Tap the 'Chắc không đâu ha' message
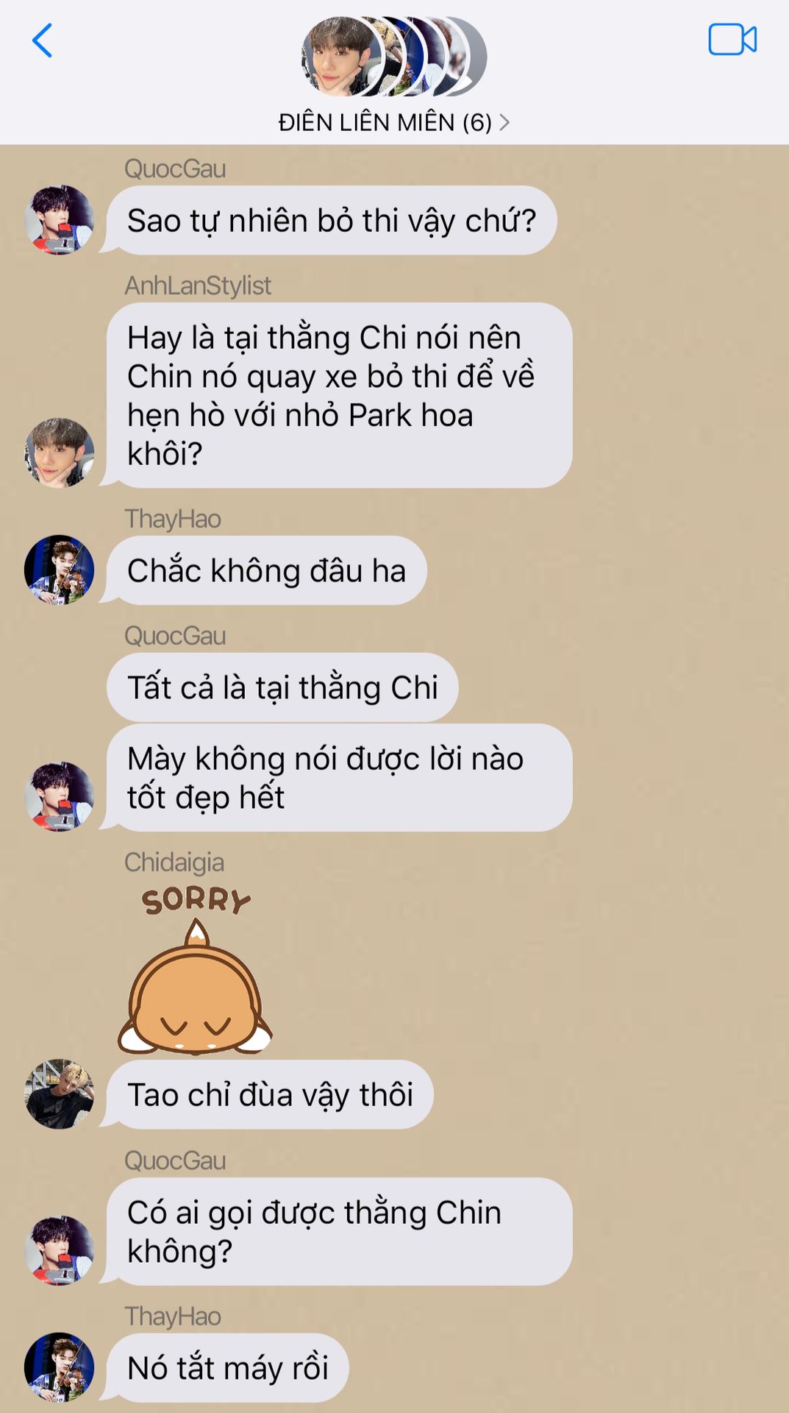 click(266, 570)
